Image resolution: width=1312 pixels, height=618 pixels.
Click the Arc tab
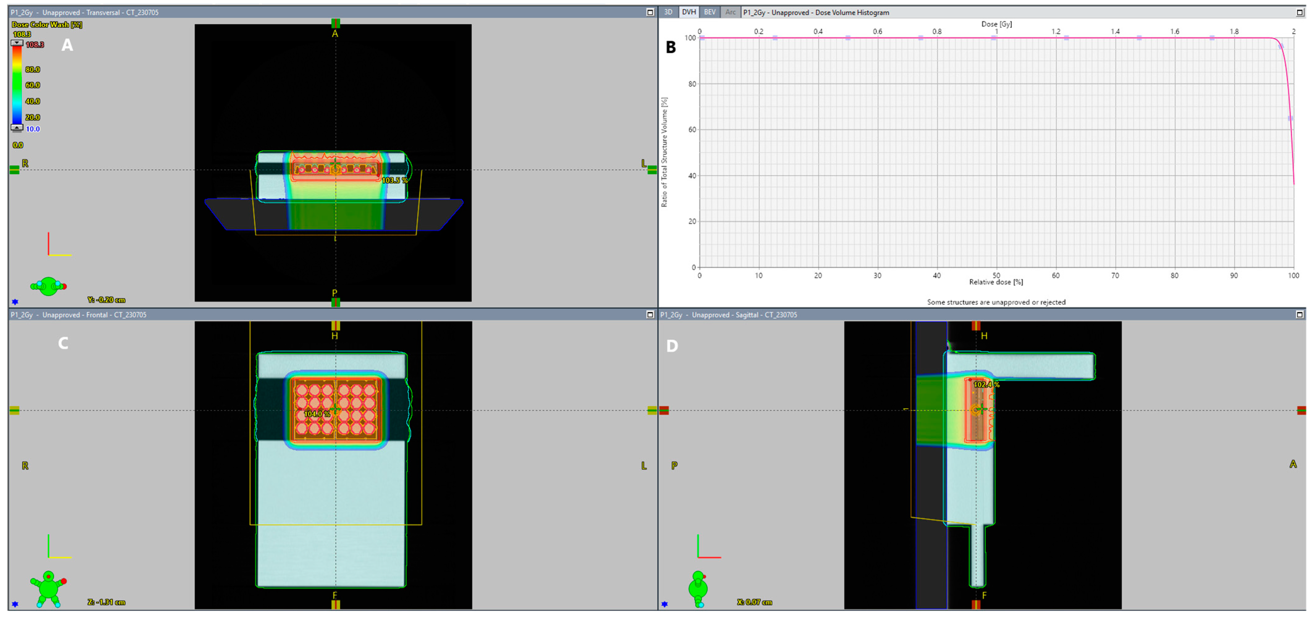730,12
